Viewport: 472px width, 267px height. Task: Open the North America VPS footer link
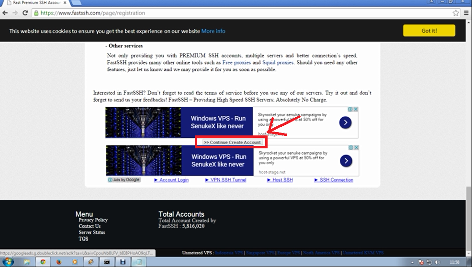click(321, 253)
